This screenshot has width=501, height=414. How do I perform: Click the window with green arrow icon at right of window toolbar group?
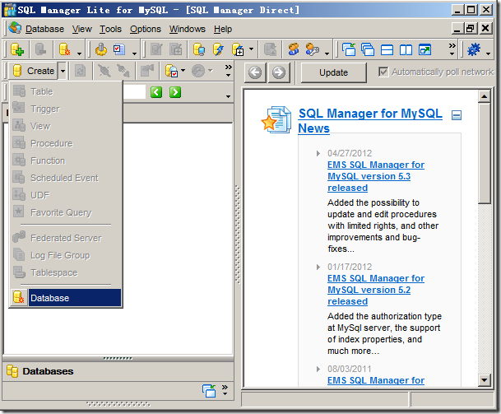[425, 49]
